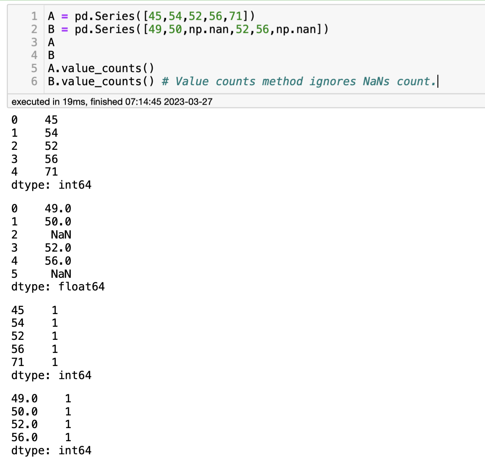Click the count beside 45 in value counts
Image resolution: width=485 pixels, height=461 pixels.
click(x=54, y=310)
